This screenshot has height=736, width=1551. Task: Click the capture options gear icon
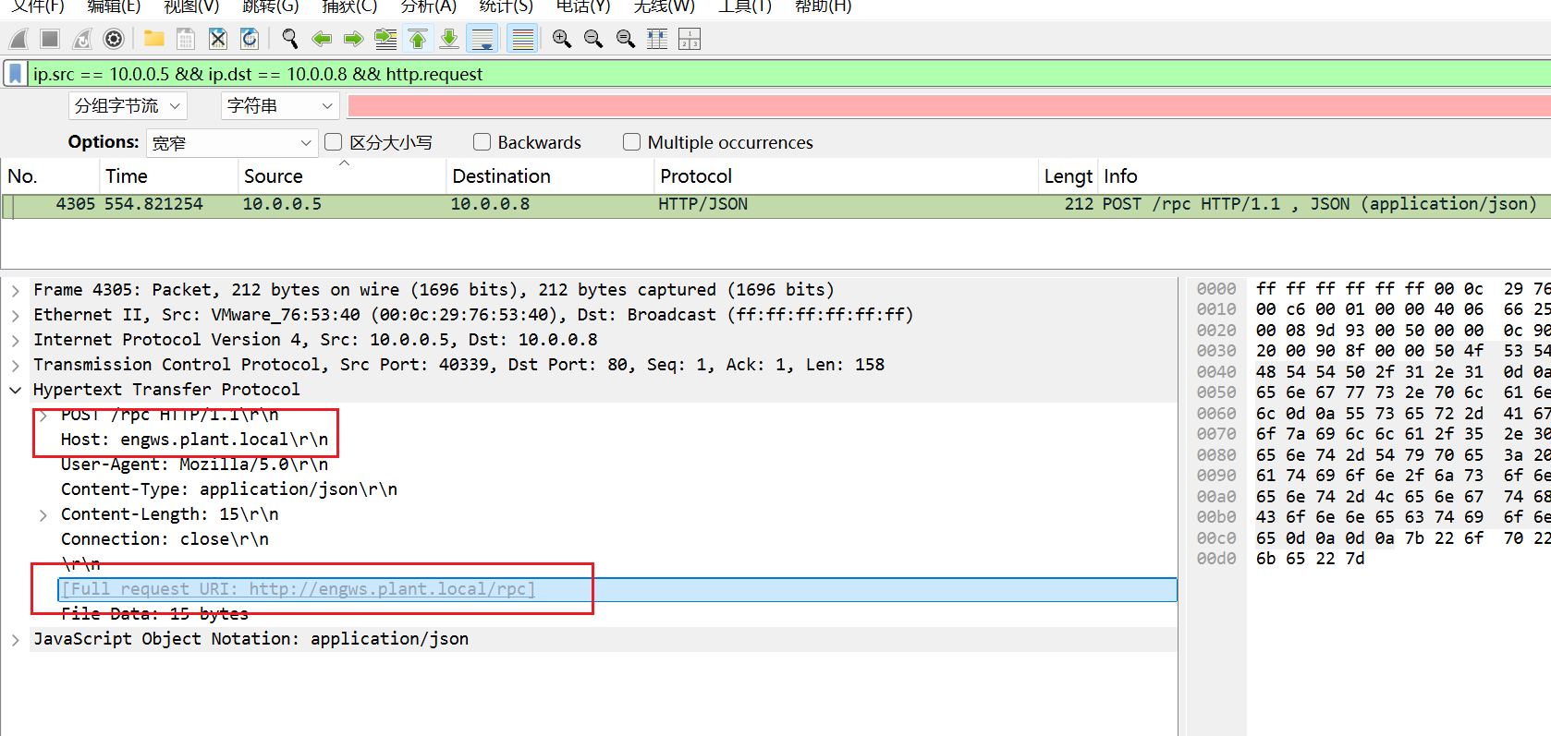click(x=114, y=39)
